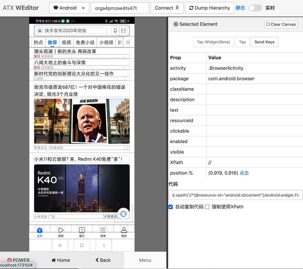Tap Android recents navigation icon
Image resolution: width=303 pixels, height=269 pixels.
pos(60,245)
